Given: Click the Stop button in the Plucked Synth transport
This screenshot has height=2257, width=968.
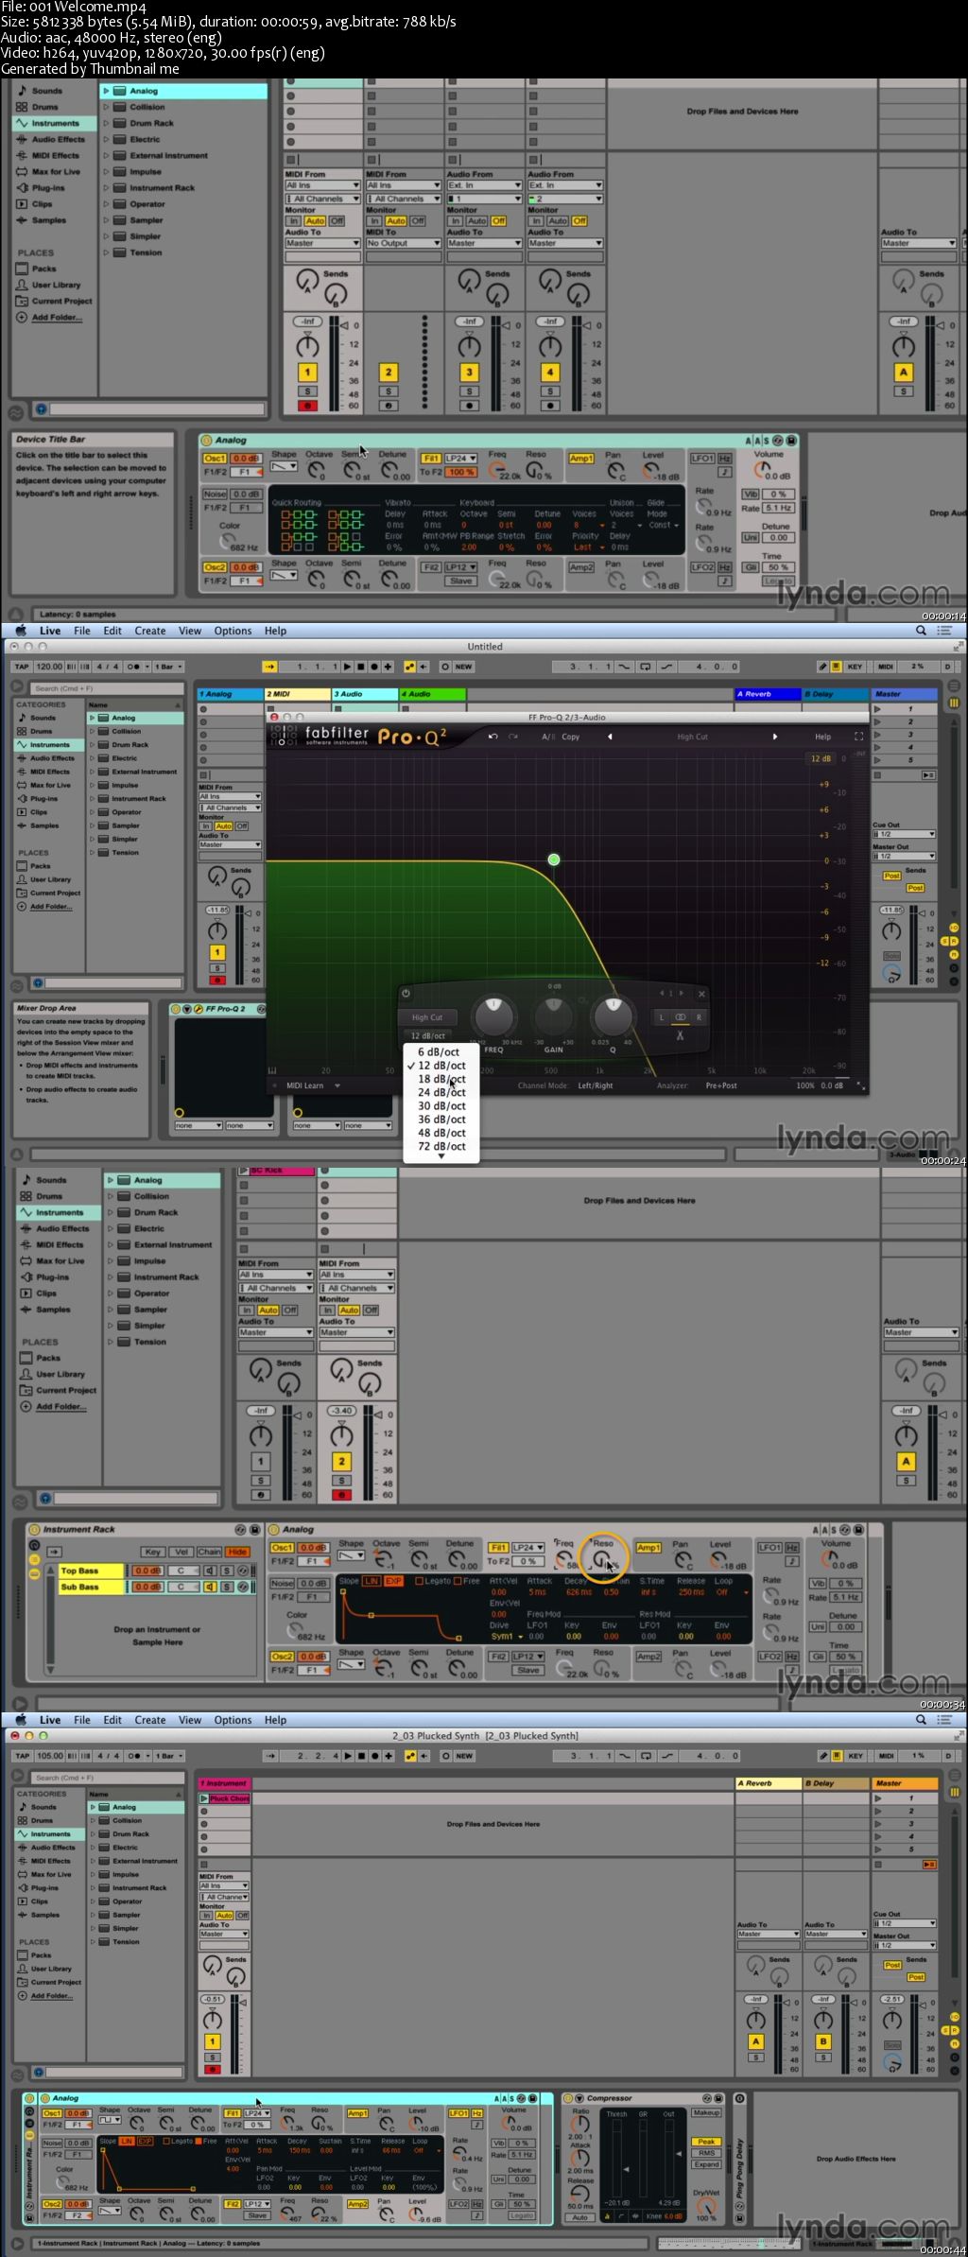Looking at the screenshot, I should click(x=361, y=1756).
